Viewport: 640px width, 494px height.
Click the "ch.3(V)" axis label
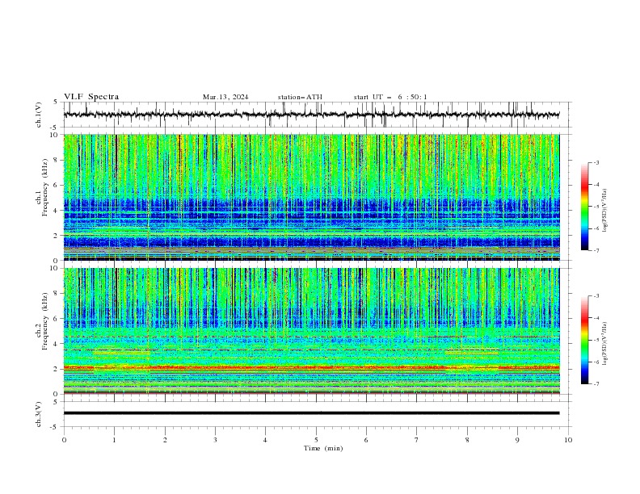[x=39, y=414]
